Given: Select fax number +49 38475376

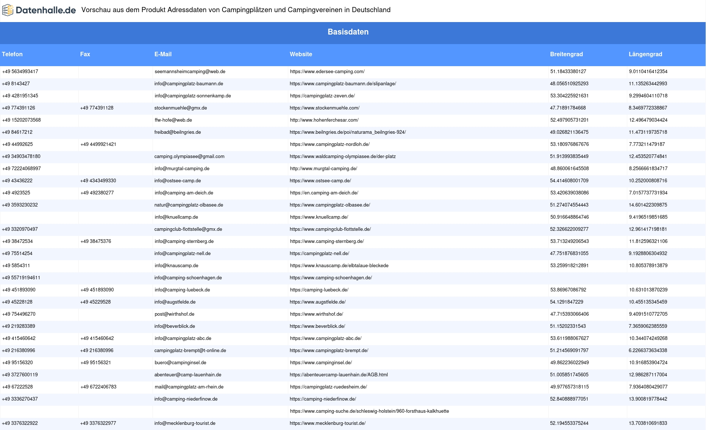Looking at the screenshot, I should tap(96, 241).
